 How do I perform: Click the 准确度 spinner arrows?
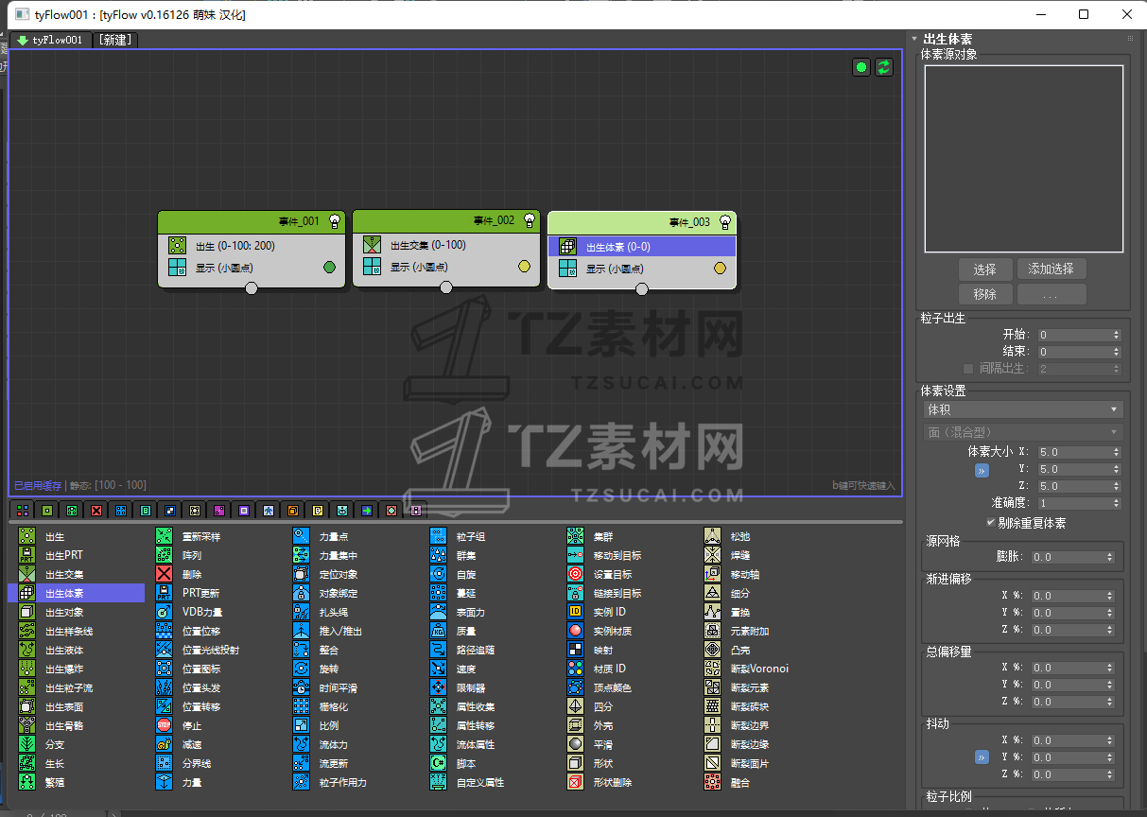coord(1117,503)
